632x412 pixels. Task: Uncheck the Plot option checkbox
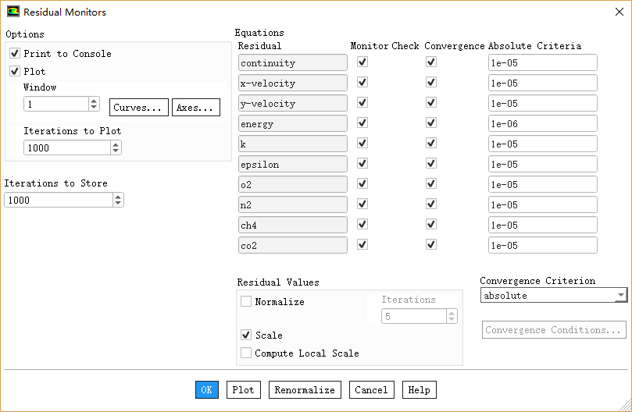pos(15,71)
